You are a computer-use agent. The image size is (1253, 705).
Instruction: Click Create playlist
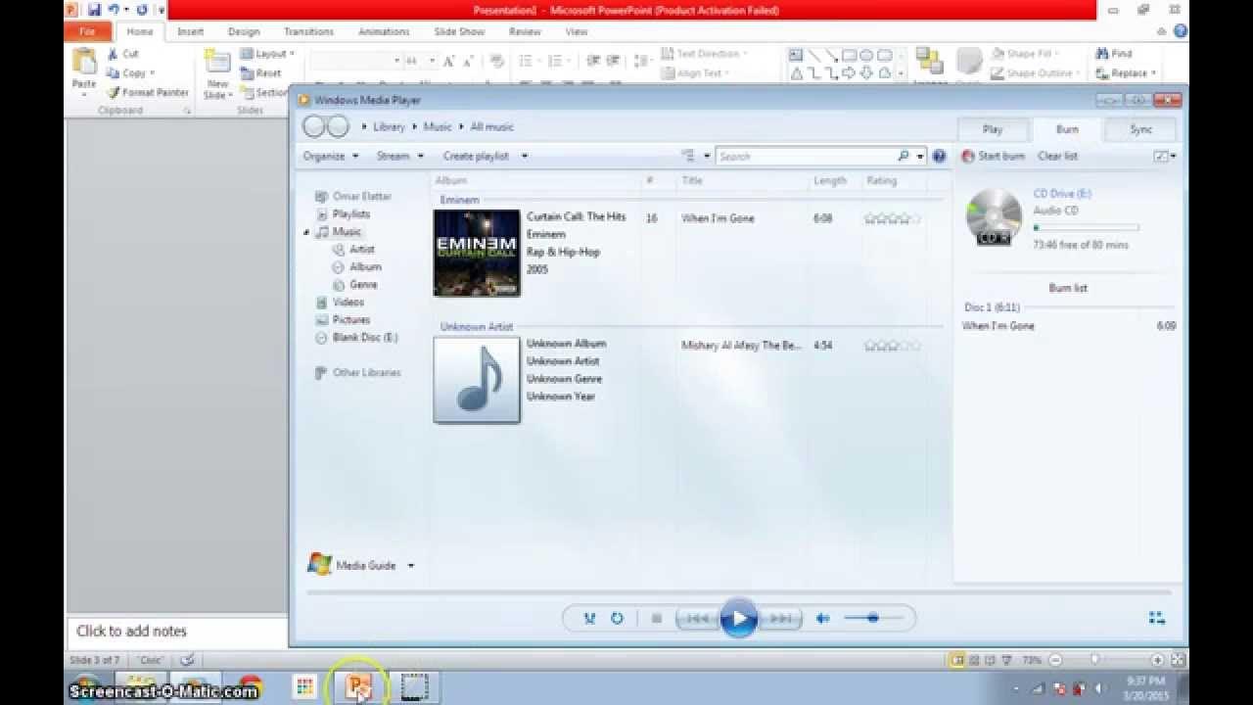[x=476, y=156]
